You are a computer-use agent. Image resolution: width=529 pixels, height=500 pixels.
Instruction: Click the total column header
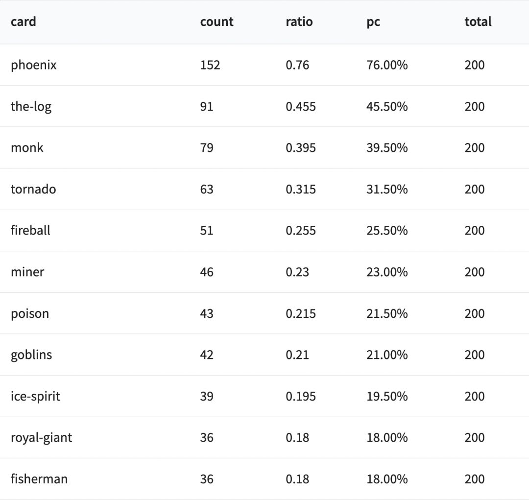click(x=478, y=22)
